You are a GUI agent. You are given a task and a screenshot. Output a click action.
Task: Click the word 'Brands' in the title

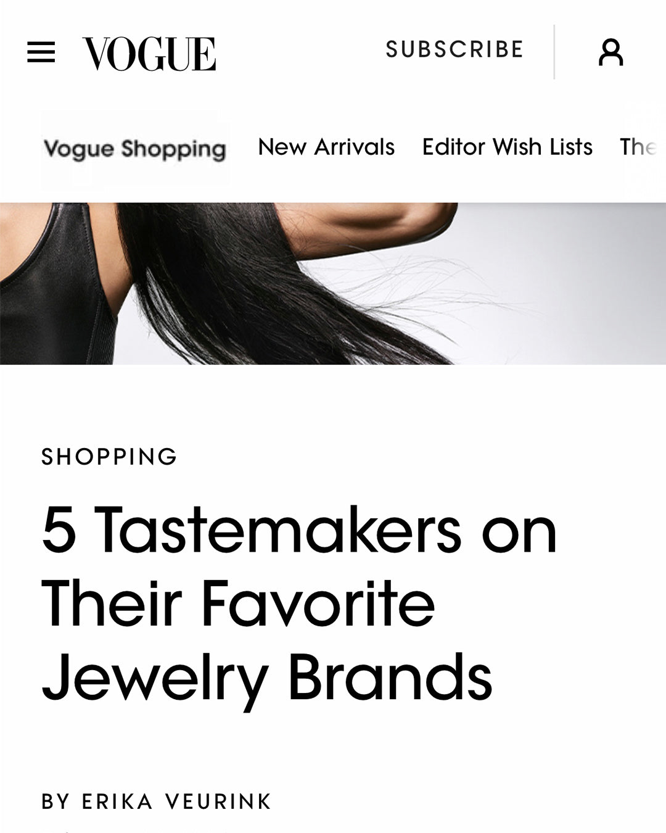pyautogui.click(x=390, y=678)
